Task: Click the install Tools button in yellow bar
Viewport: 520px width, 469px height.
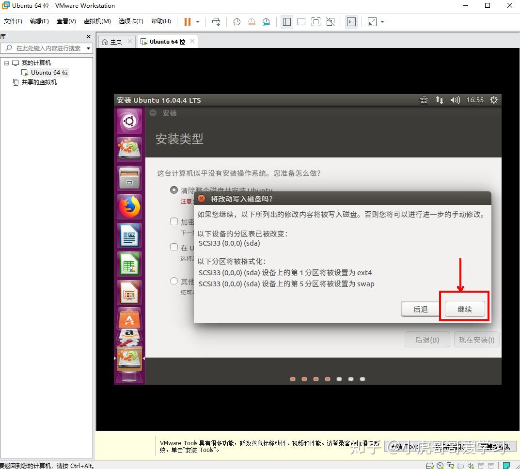Action: coord(405,446)
